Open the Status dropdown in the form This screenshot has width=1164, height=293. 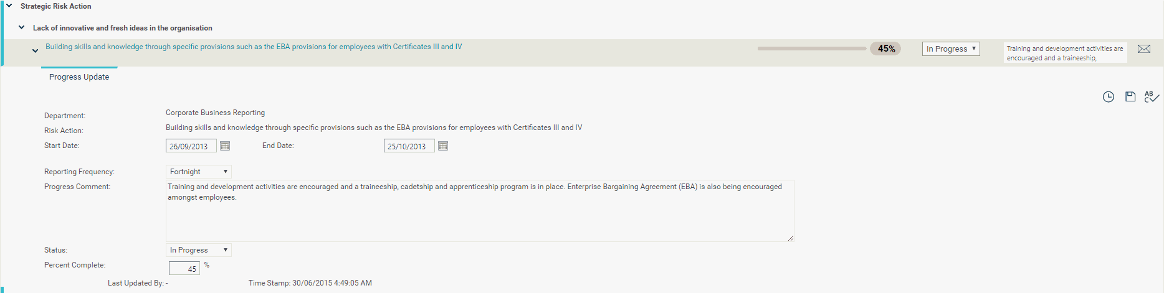199,250
